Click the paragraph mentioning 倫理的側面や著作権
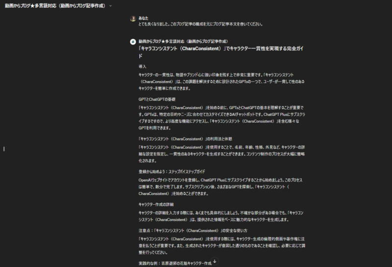392x267 pixels. [x=222, y=246]
